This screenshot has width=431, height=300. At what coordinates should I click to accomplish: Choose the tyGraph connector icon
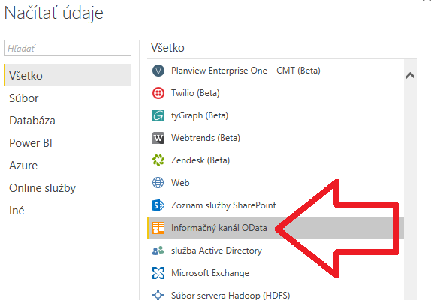click(158, 115)
